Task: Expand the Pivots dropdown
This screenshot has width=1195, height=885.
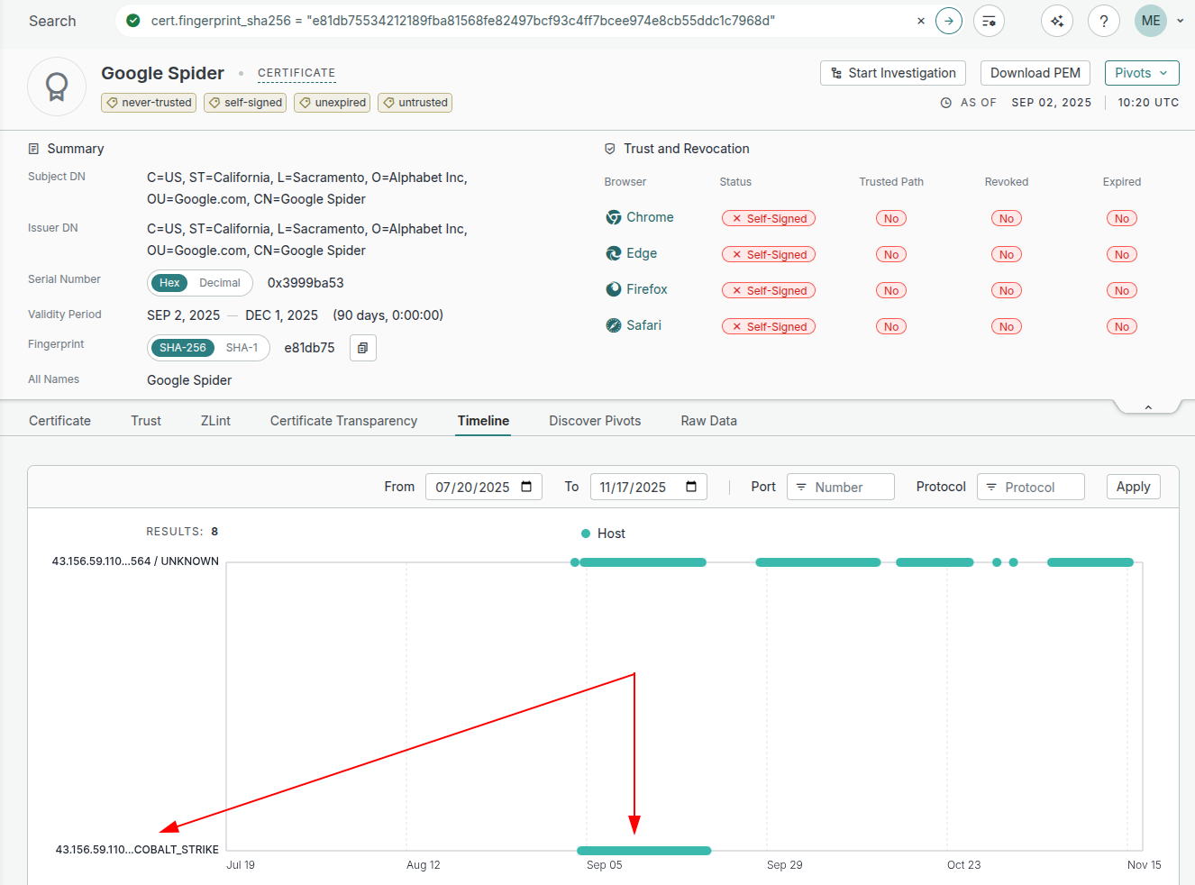Action: (1141, 73)
